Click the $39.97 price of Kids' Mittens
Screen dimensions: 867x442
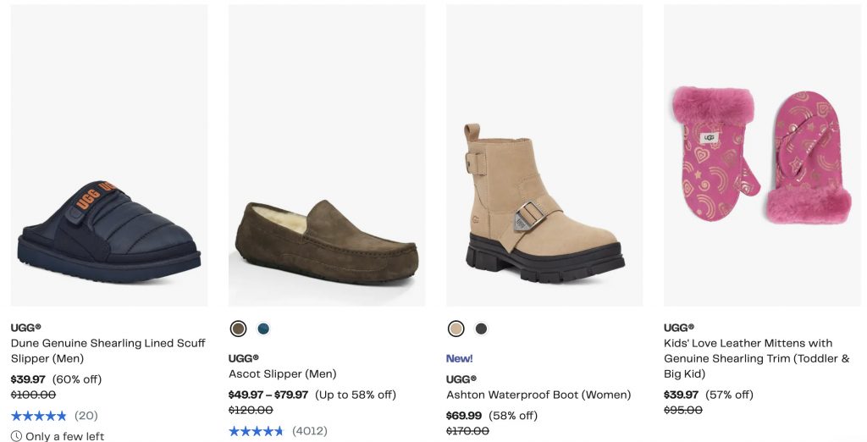click(x=681, y=395)
